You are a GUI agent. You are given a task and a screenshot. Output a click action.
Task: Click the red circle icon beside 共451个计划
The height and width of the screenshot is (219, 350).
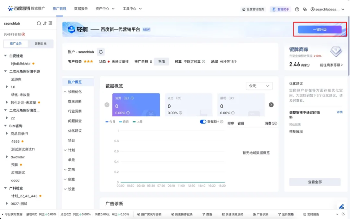coord(23,35)
